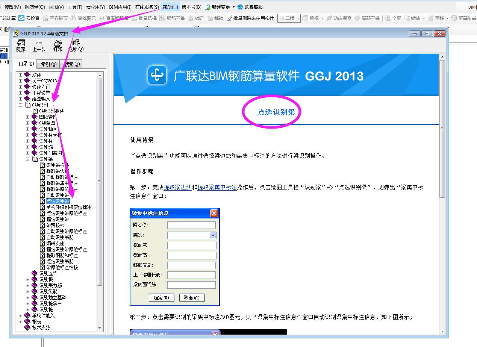Open the 版本号(B) menu
The width and height of the screenshot is (477, 347).
192,7
